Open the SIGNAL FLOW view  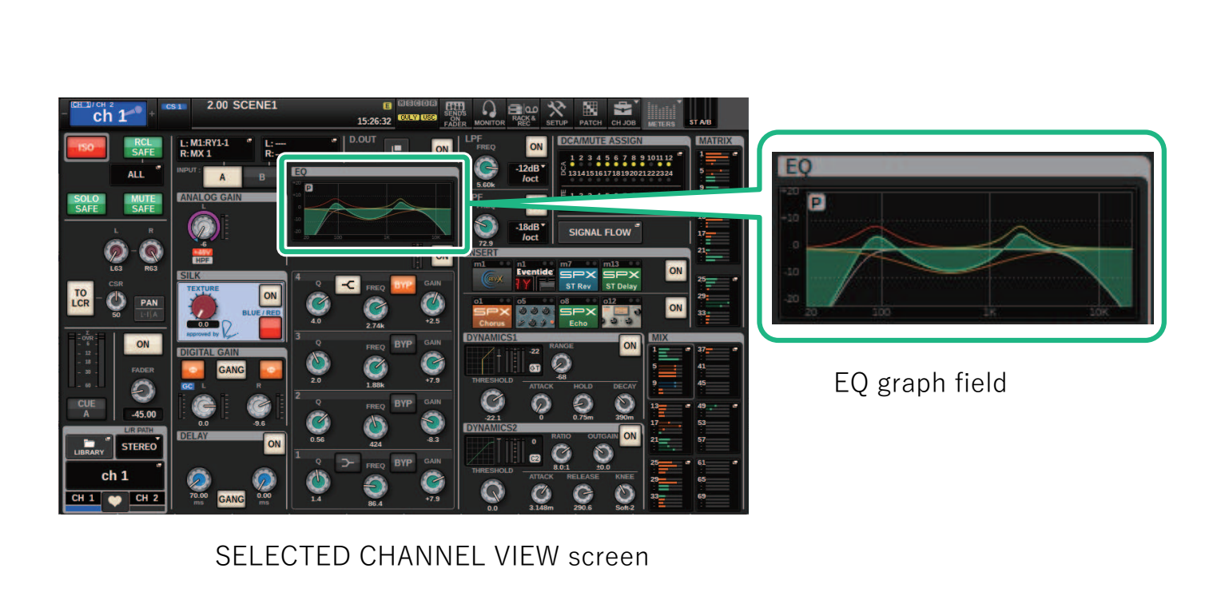tap(600, 232)
